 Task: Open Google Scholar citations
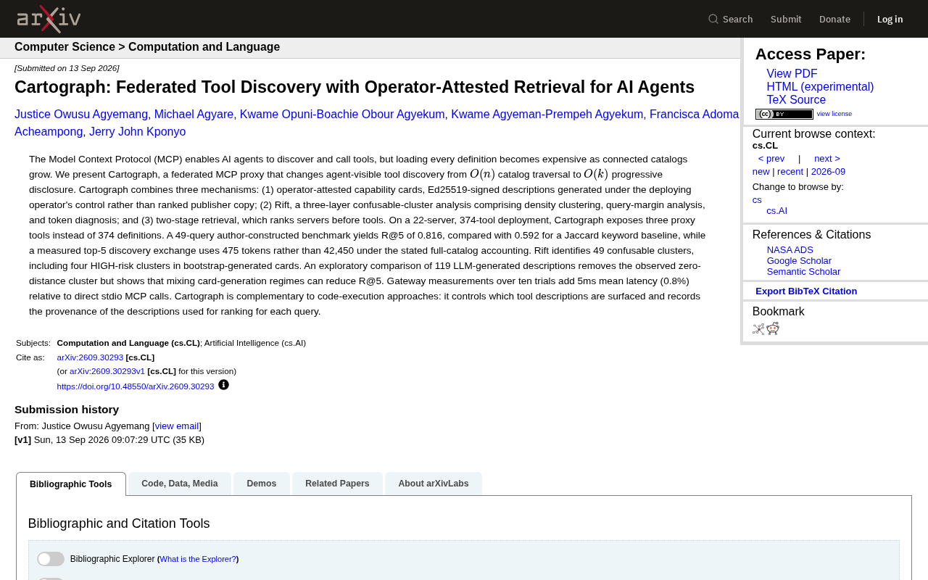(799, 261)
